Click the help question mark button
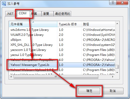 point(113,3)
